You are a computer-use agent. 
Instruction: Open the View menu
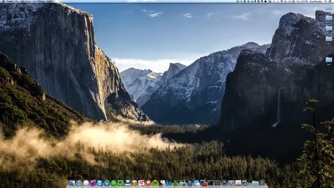click(29, 1)
